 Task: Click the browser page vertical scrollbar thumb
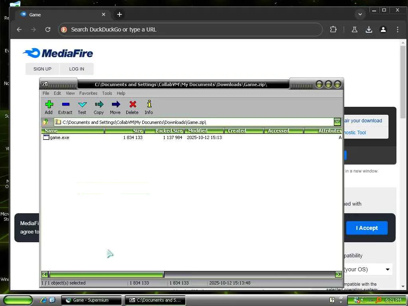(x=403, y=82)
